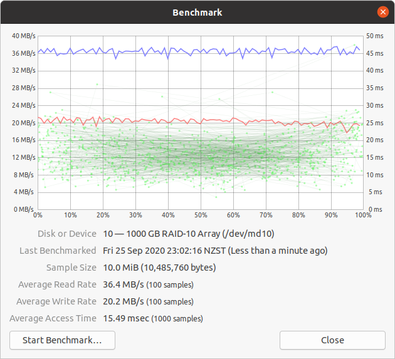Click the 'Average Access Time' label
The width and height of the screenshot is (395, 359).
[x=53, y=318]
